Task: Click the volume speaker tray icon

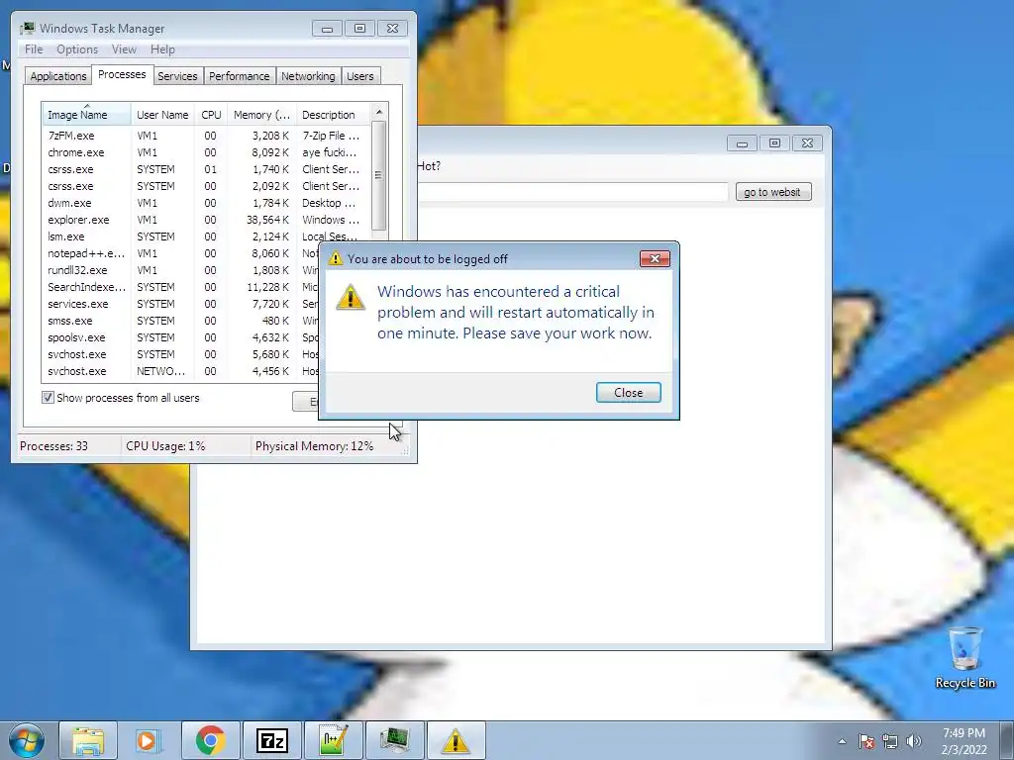Action: (x=914, y=741)
